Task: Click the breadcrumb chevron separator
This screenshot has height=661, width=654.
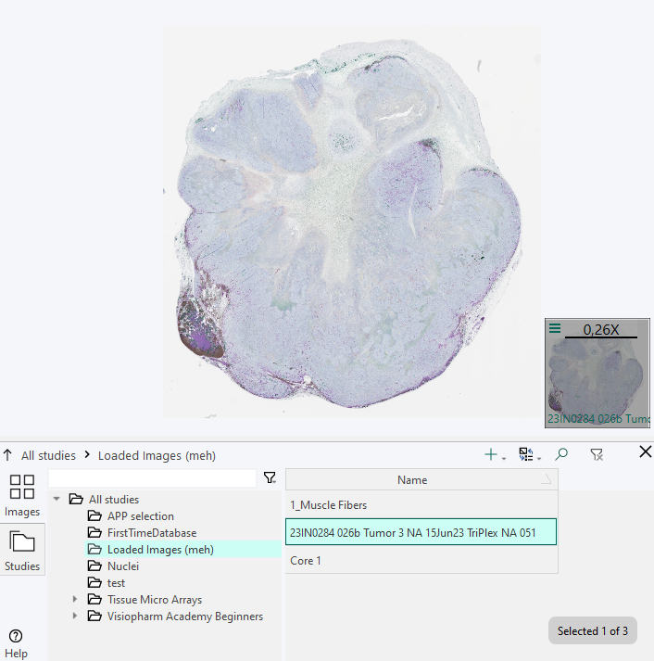Action: pyautogui.click(x=87, y=455)
